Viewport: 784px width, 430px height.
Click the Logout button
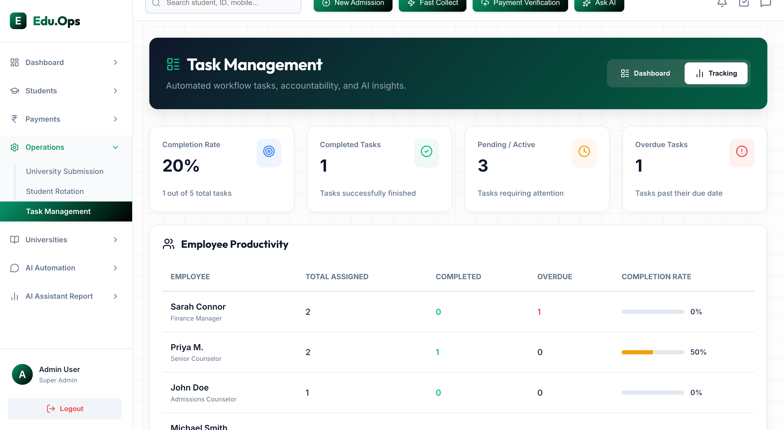[65, 408]
